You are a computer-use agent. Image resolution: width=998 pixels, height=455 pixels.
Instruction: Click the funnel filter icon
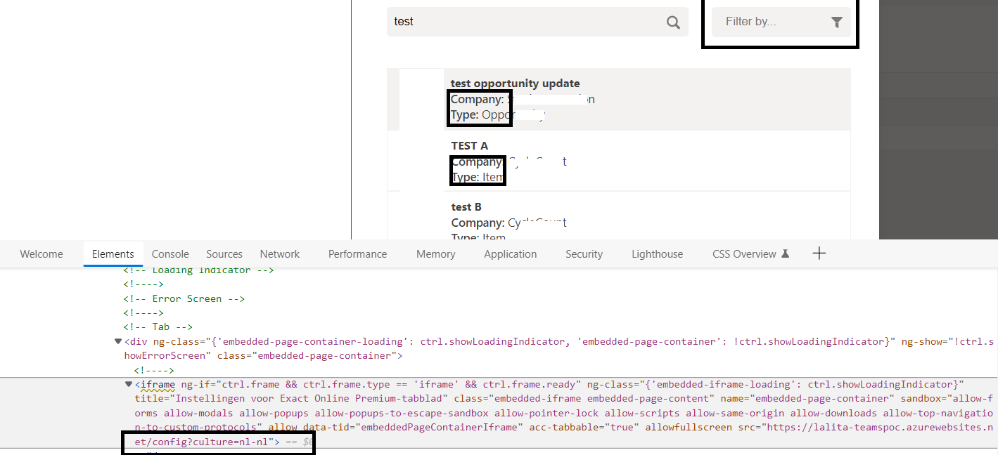click(836, 22)
